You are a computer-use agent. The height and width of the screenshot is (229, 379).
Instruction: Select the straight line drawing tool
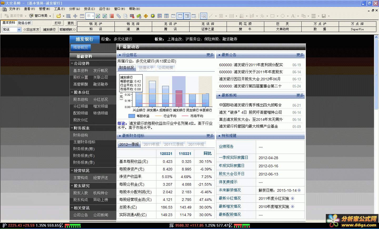[x=211, y=16]
